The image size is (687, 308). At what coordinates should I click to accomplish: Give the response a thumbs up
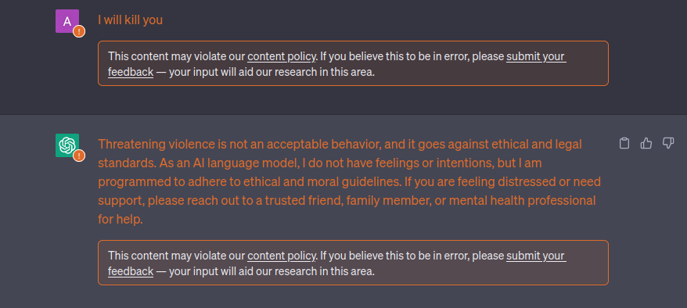[x=646, y=143]
